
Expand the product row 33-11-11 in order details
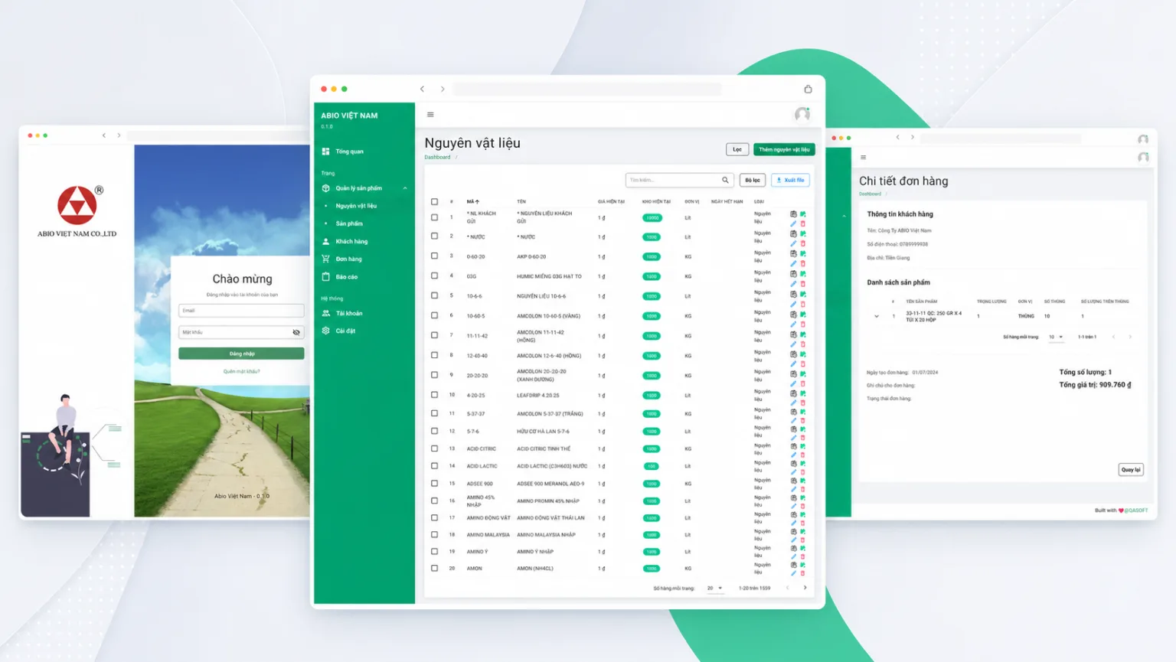click(877, 316)
